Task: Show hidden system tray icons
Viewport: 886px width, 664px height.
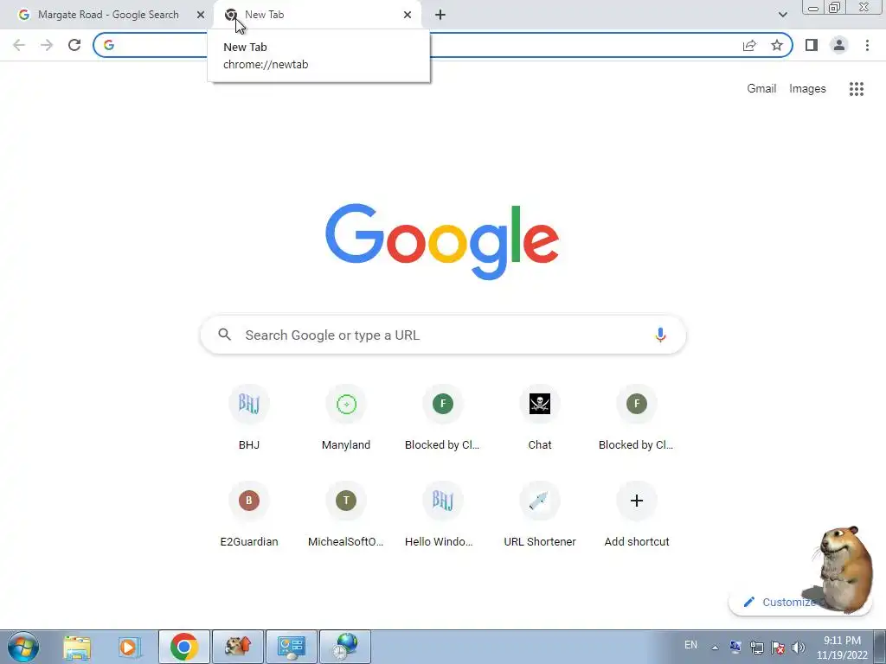Action: click(715, 648)
